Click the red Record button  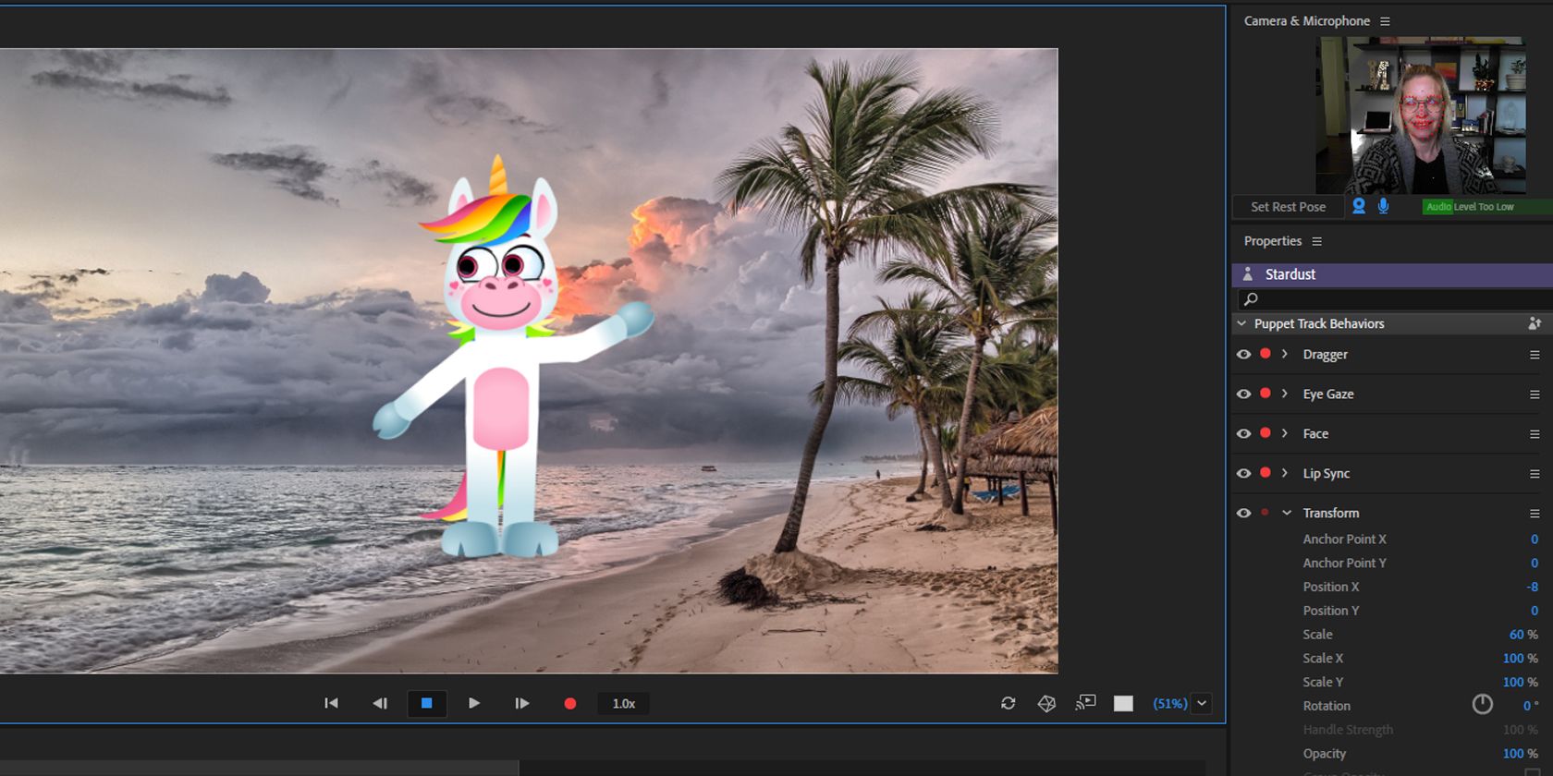click(x=569, y=704)
